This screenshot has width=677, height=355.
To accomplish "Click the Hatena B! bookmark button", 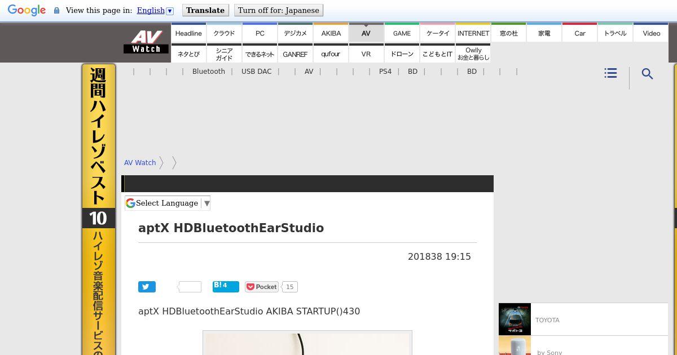I will pyautogui.click(x=226, y=287).
